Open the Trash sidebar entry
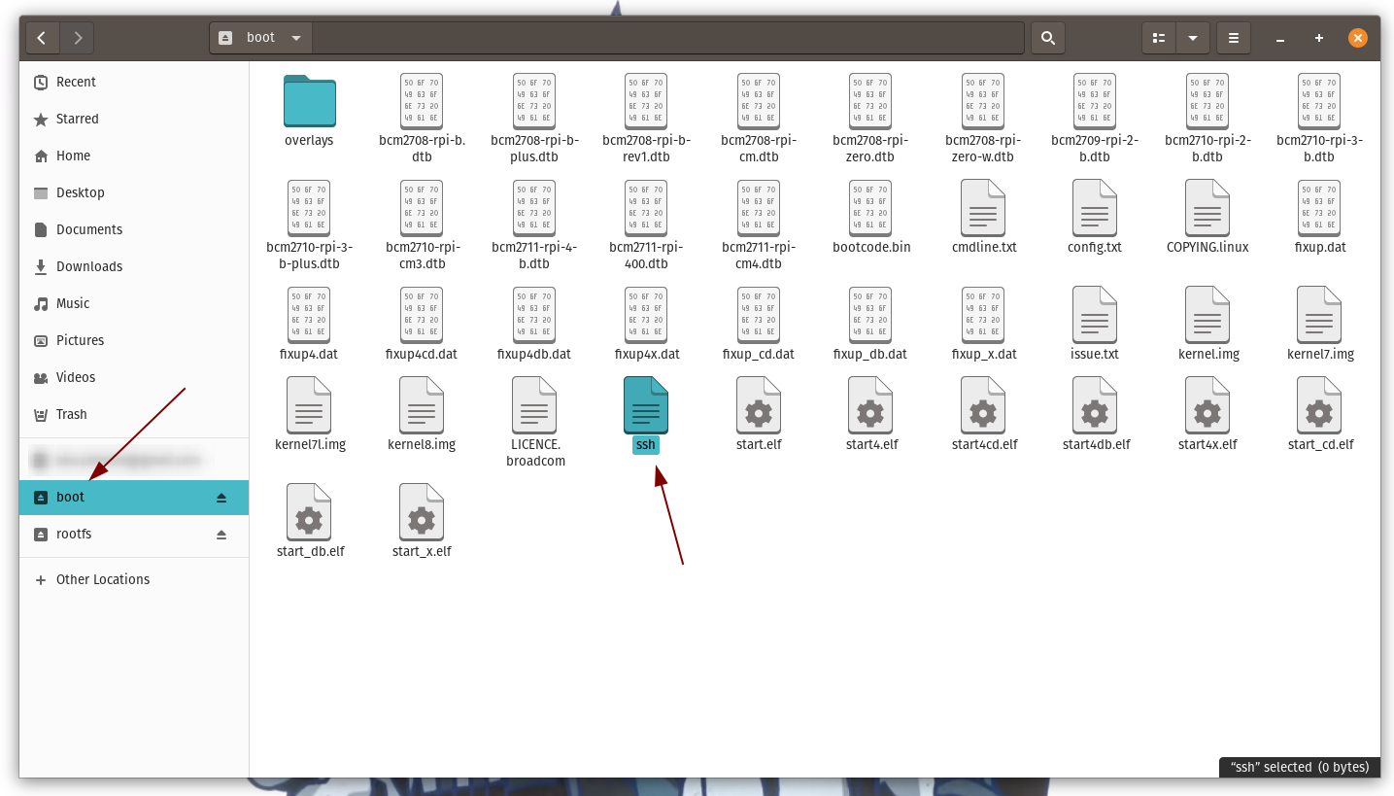This screenshot has height=796, width=1394. pos(71,414)
